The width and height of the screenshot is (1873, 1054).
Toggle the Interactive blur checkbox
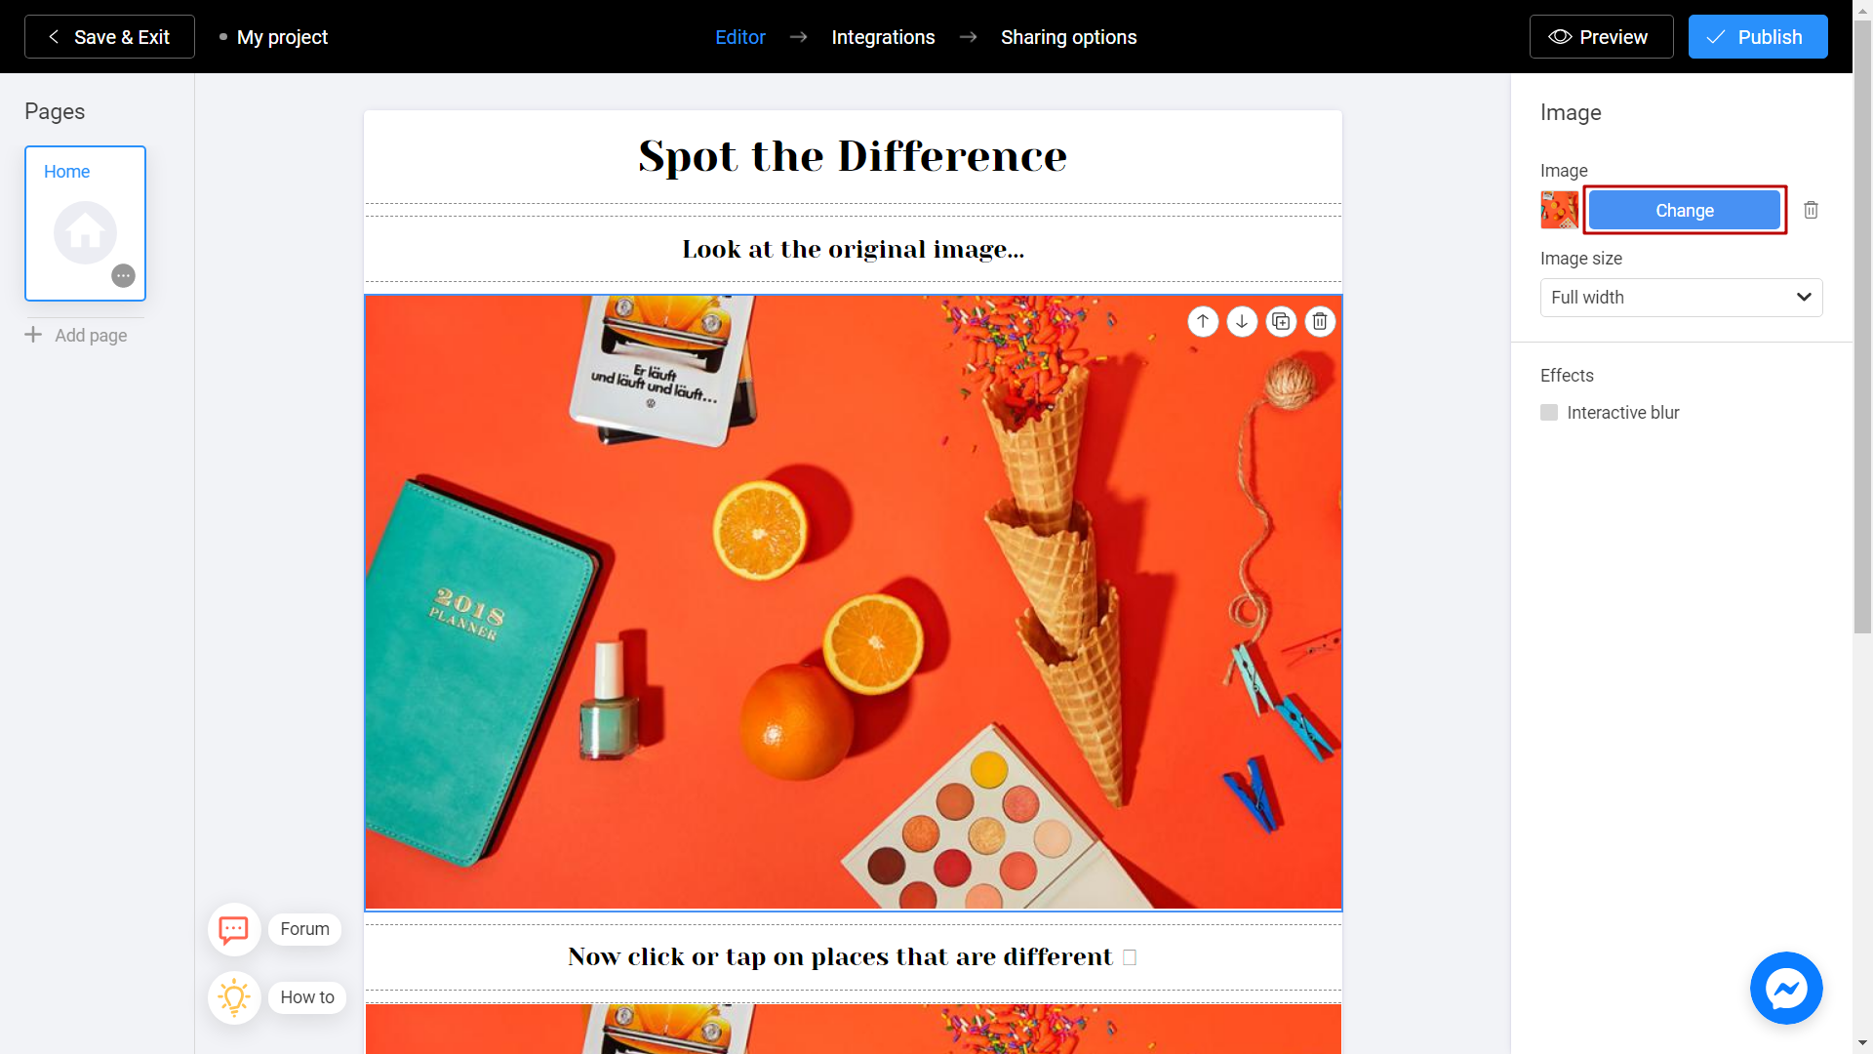click(1549, 412)
